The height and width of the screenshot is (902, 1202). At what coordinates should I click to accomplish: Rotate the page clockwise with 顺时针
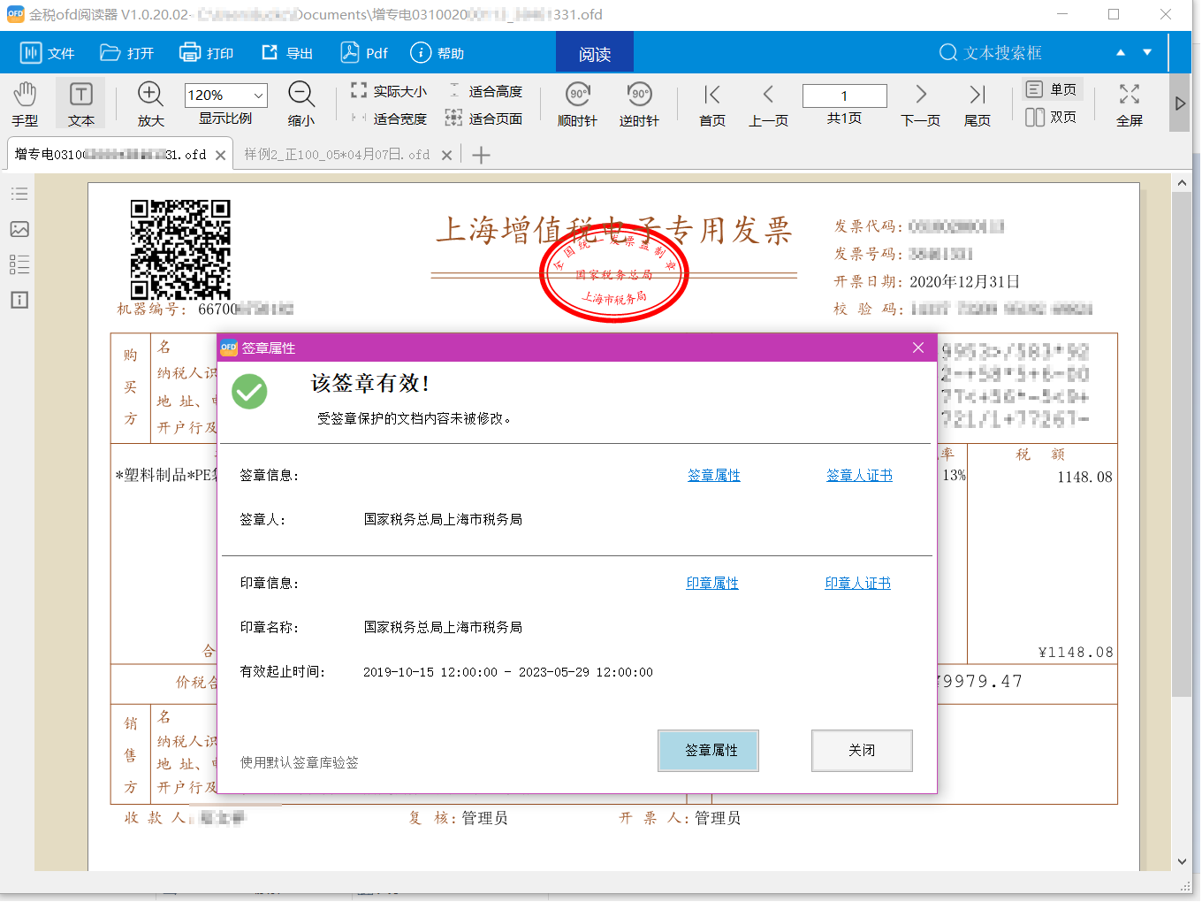[575, 103]
